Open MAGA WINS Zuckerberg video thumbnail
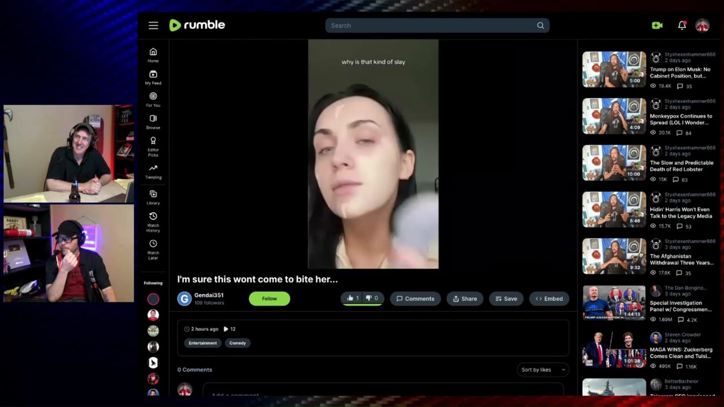This screenshot has width=724, height=407. click(614, 349)
